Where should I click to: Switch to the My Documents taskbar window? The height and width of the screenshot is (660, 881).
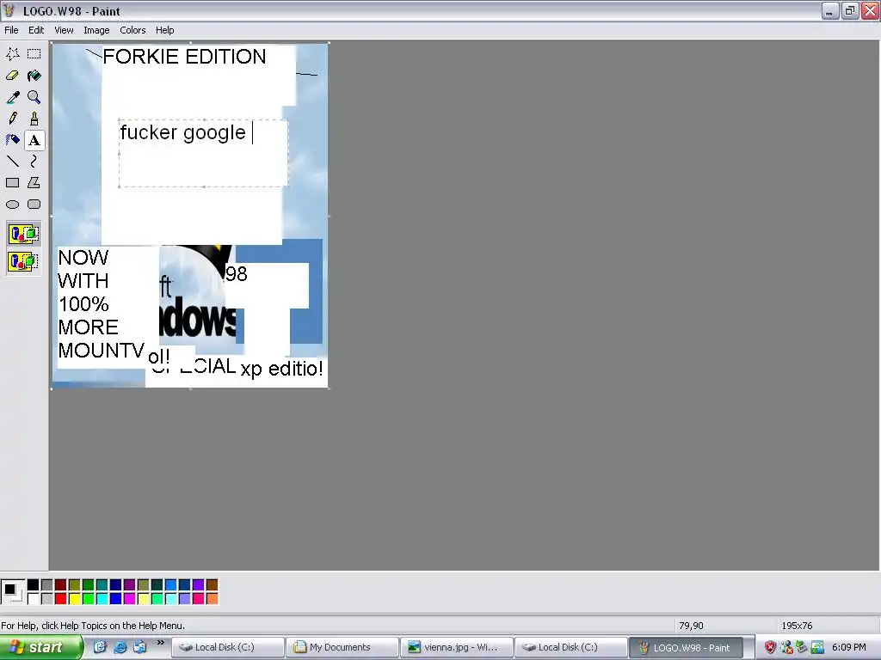coord(342,648)
